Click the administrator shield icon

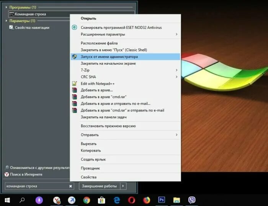tap(74, 57)
